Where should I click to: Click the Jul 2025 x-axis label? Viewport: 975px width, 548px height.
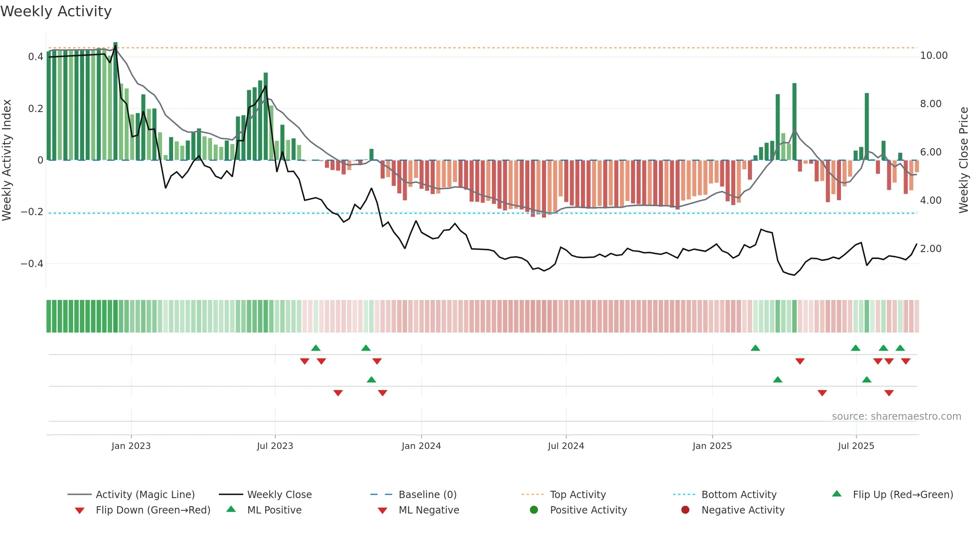tap(856, 446)
